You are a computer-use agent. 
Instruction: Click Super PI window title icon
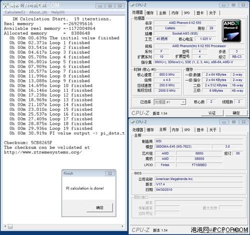(x=5, y=6)
